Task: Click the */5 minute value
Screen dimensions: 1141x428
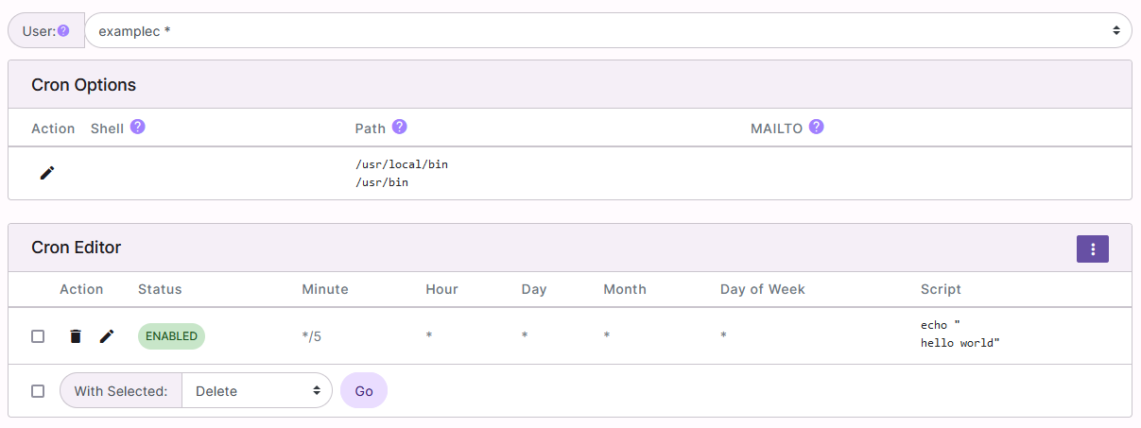Action: (312, 336)
